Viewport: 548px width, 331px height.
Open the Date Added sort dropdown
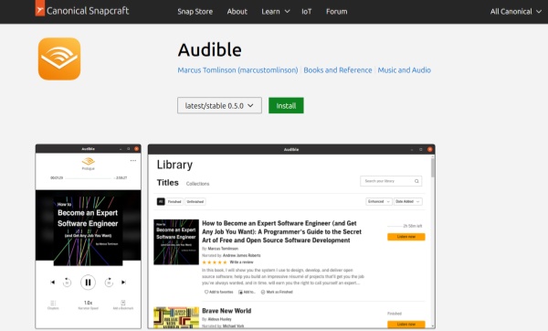408,201
